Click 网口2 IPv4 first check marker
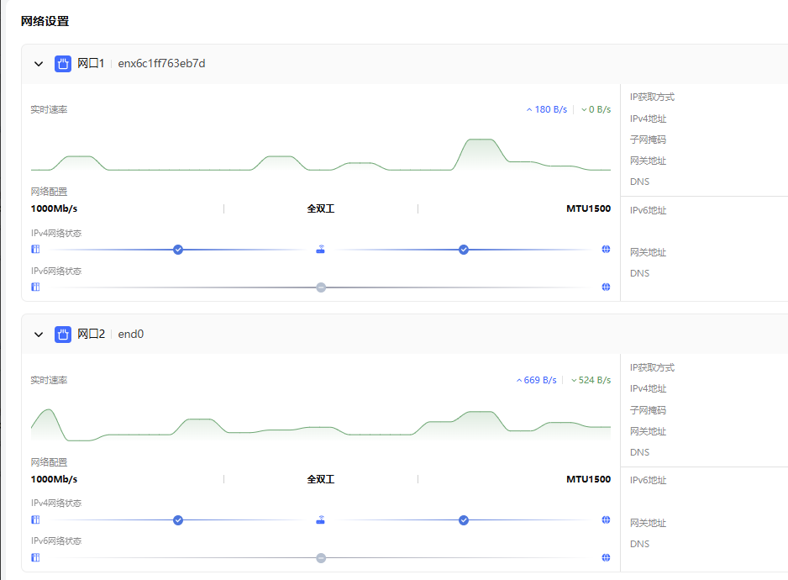The height and width of the screenshot is (580, 788). click(x=178, y=520)
